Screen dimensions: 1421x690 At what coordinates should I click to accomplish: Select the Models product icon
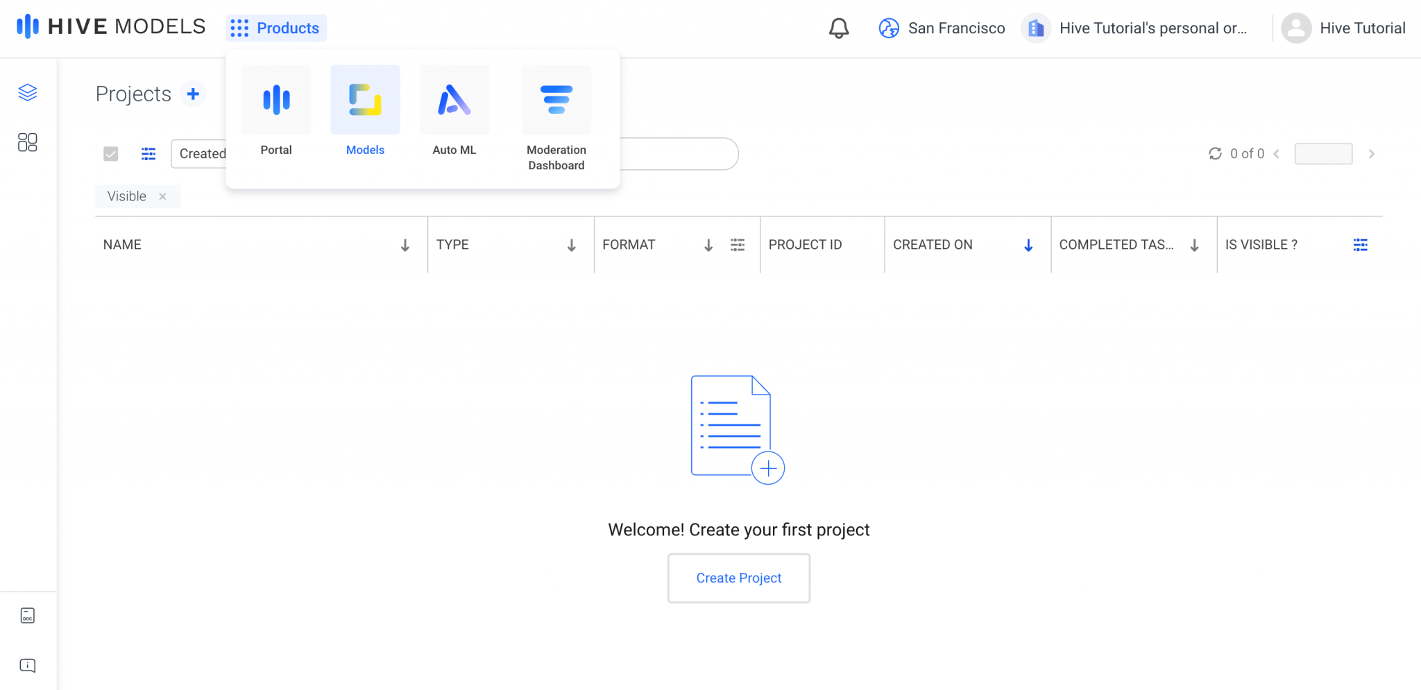click(364, 99)
